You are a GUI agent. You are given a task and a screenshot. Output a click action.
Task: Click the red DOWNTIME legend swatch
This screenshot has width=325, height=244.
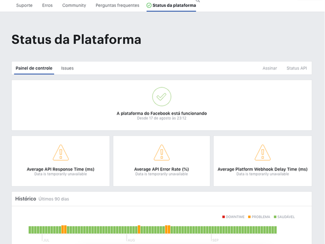pyautogui.click(x=224, y=217)
